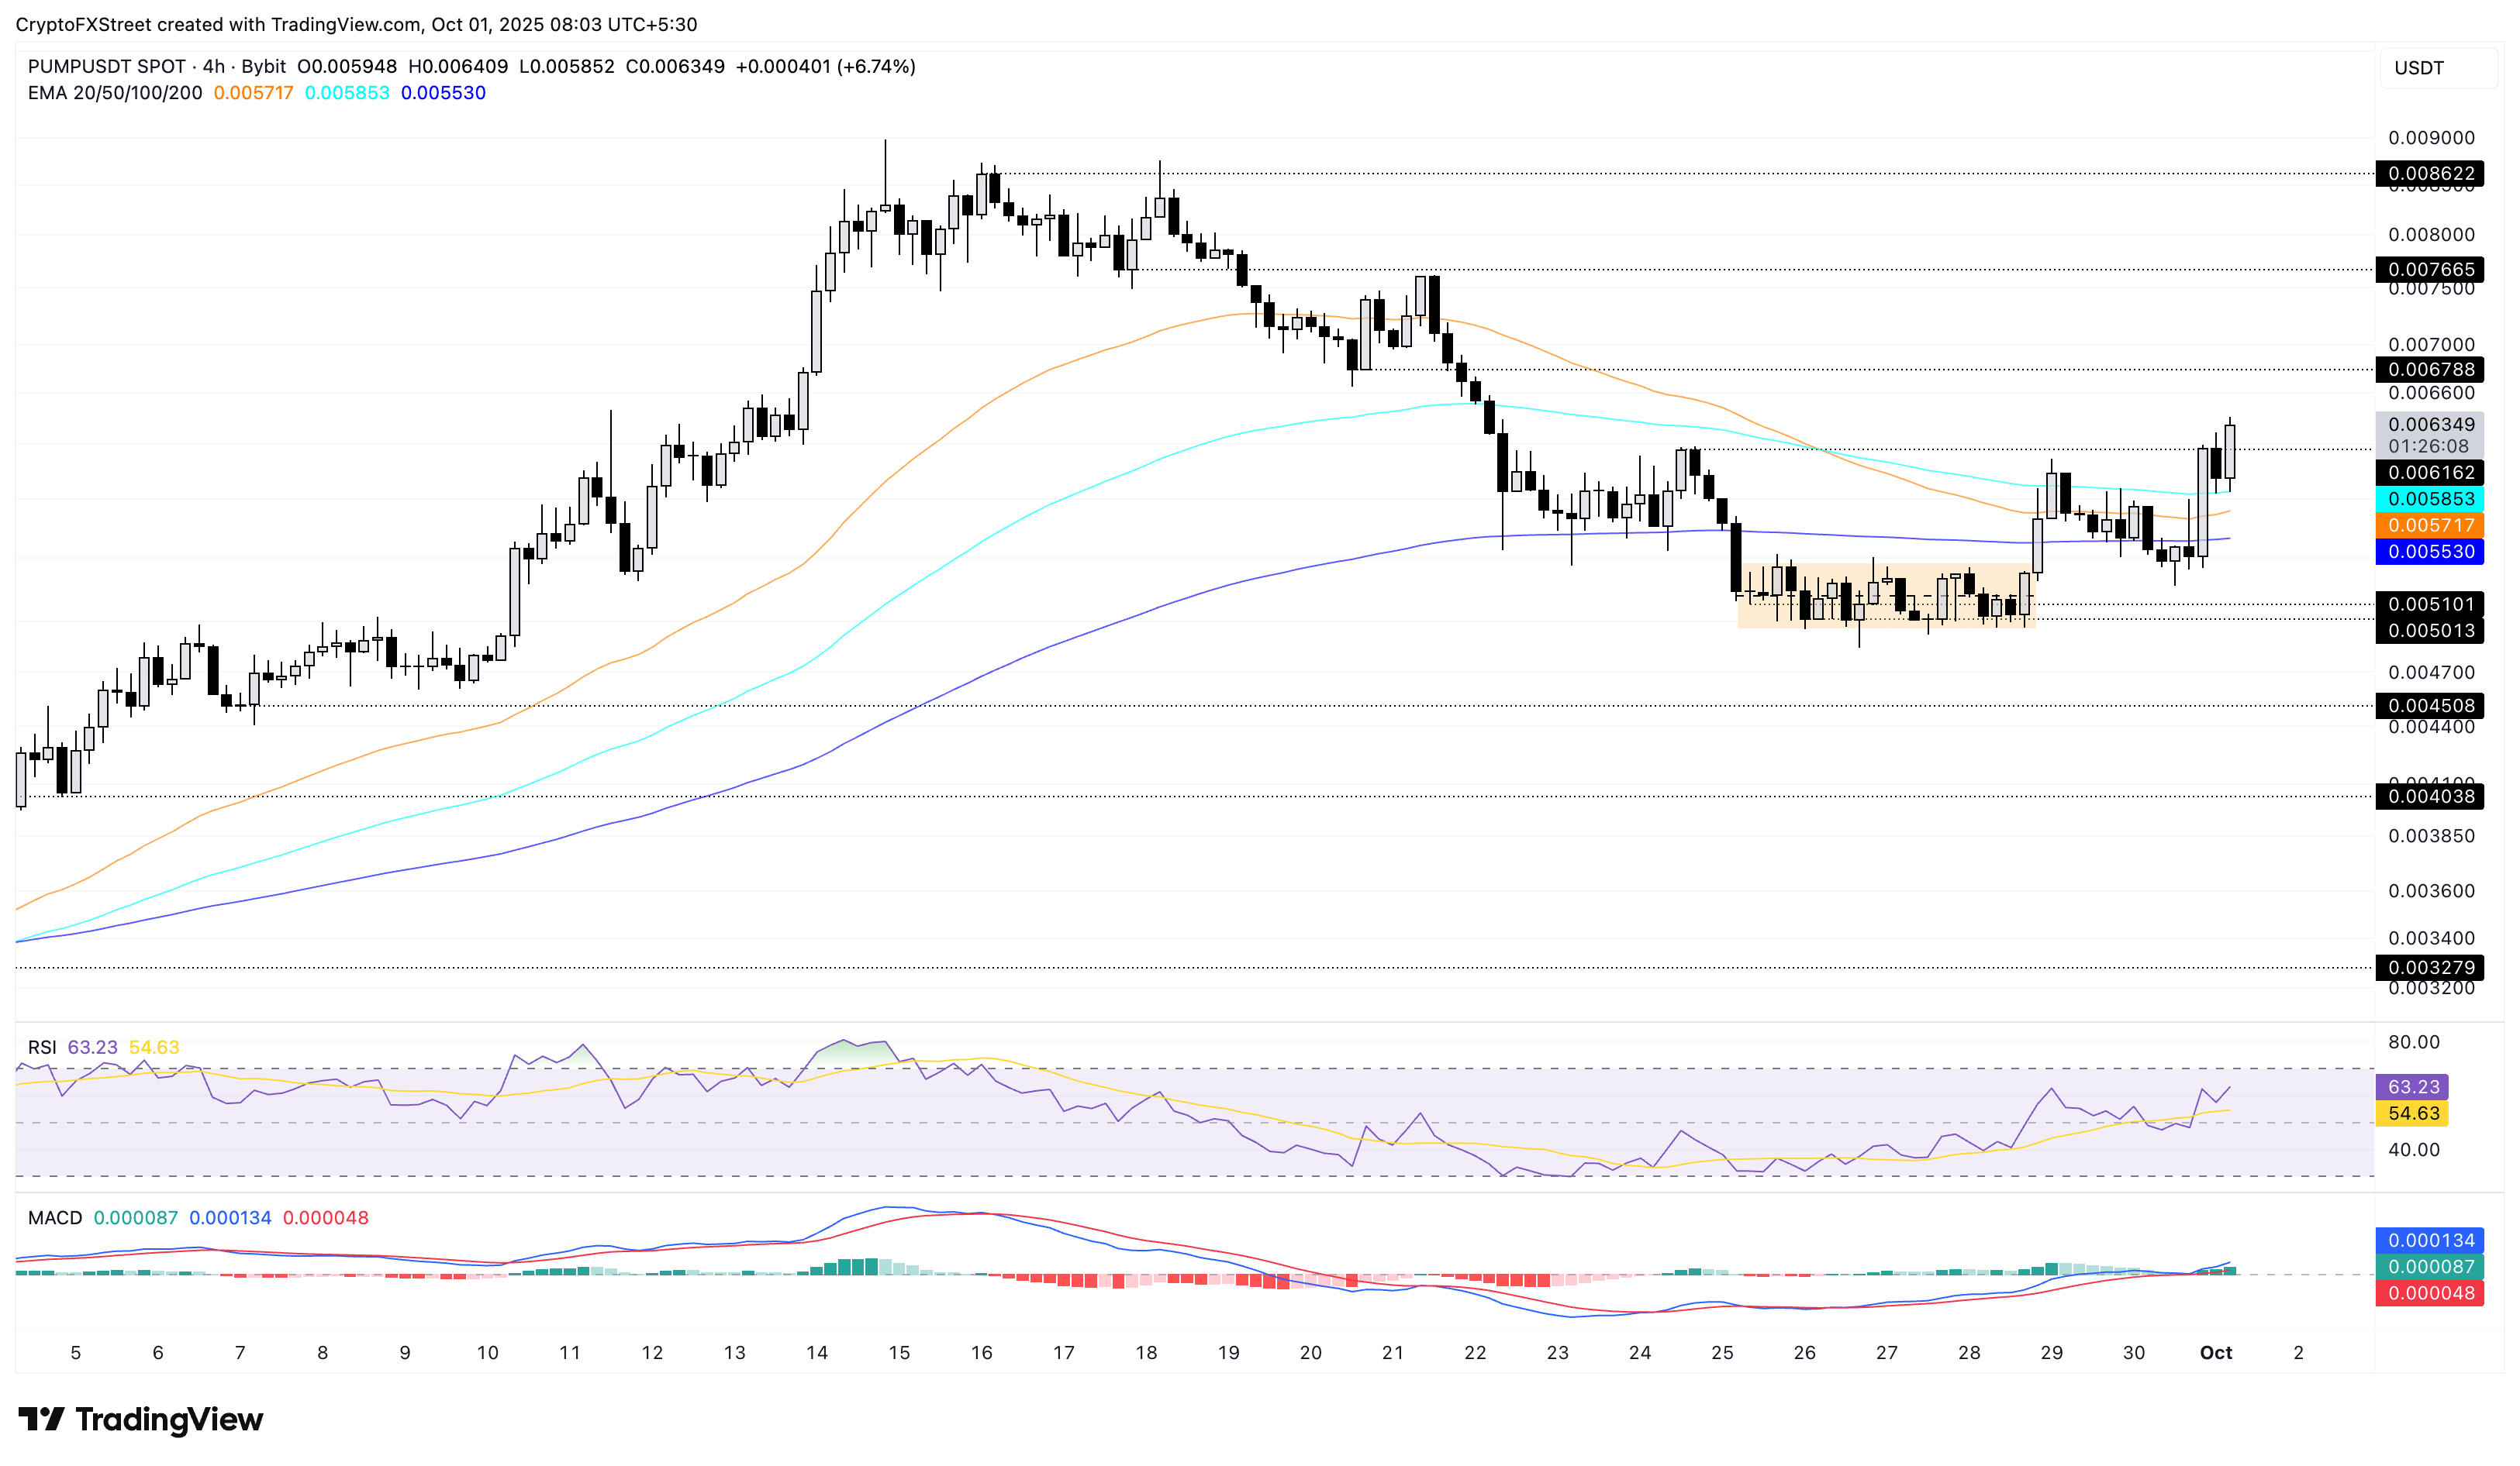Screen dimensions: 2520x1466
Task: Select the MACD indicator legend
Action: [55, 1217]
